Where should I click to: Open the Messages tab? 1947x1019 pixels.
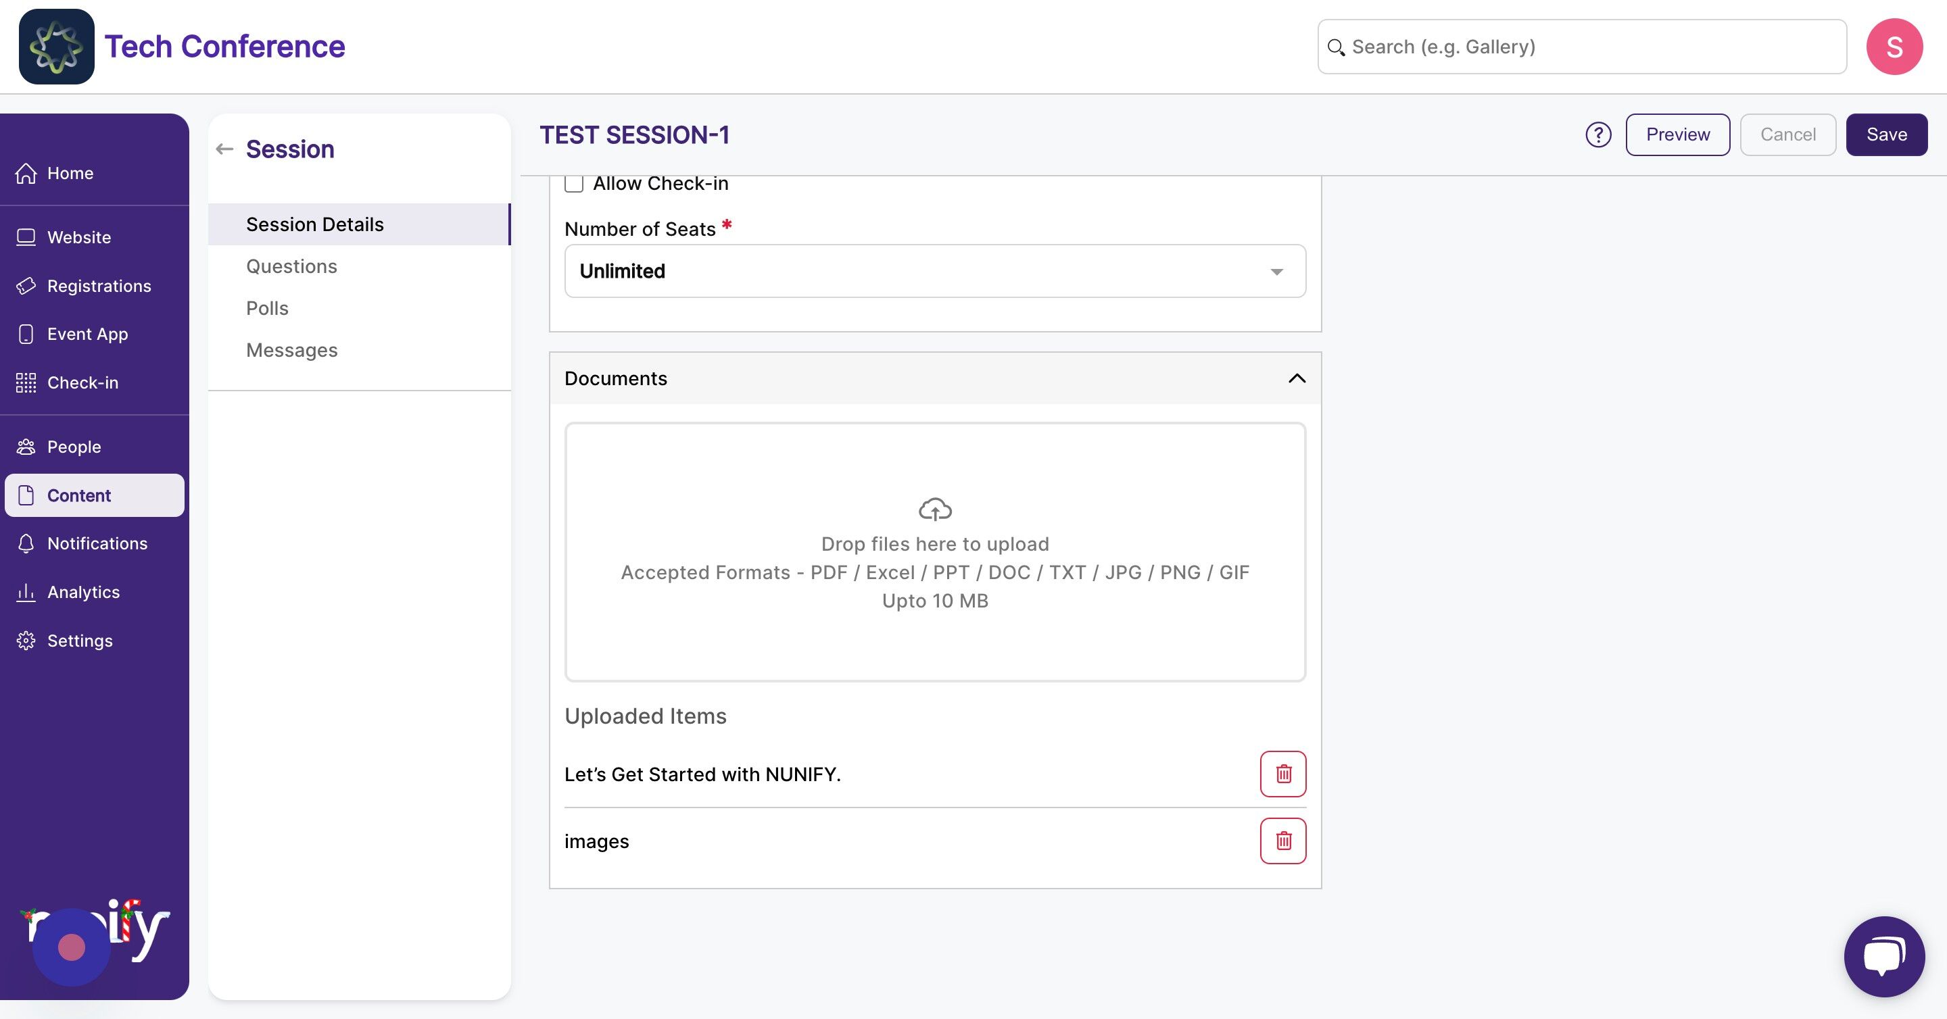click(x=292, y=351)
